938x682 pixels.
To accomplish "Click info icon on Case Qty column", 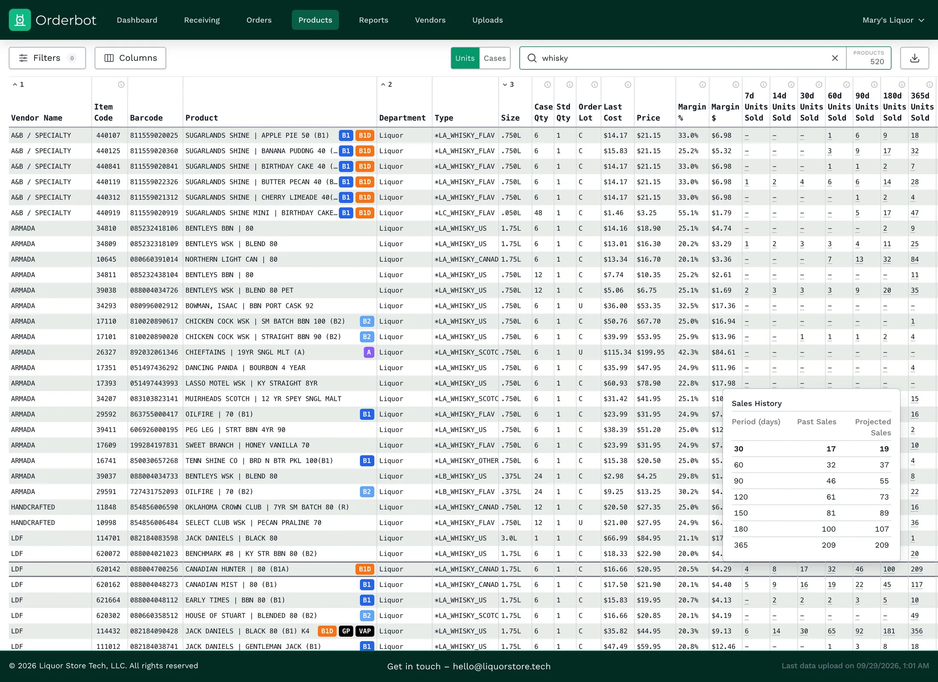I will (547, 85).
